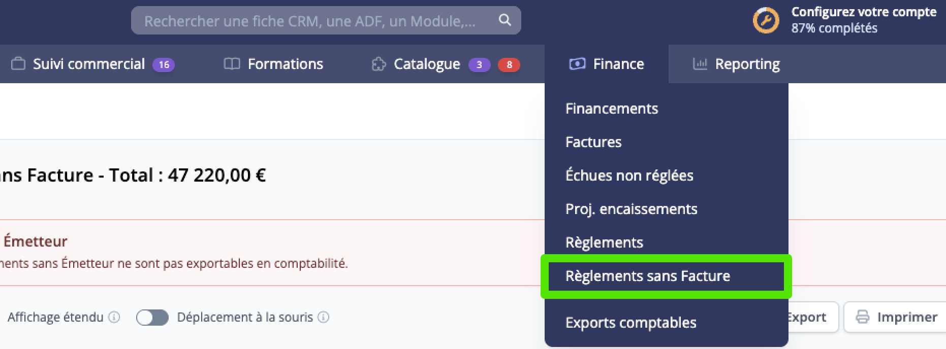
Task: Go to Exports comptables
Action: coord(631,323)
